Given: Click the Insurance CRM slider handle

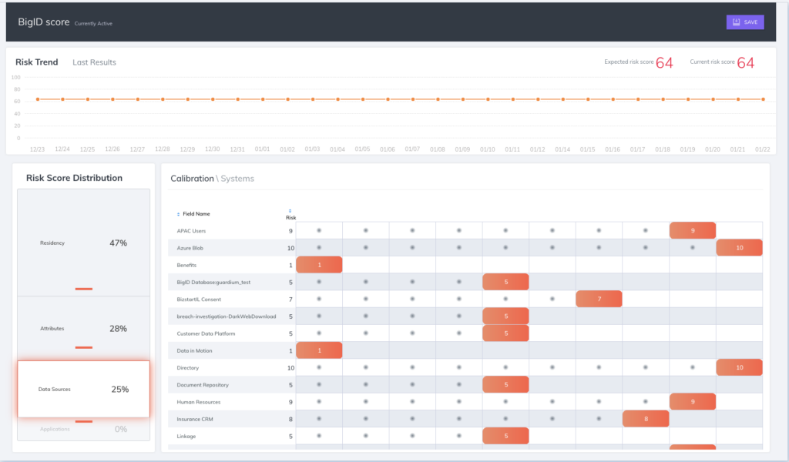Looking at the screenshot, I should (646, 419).
